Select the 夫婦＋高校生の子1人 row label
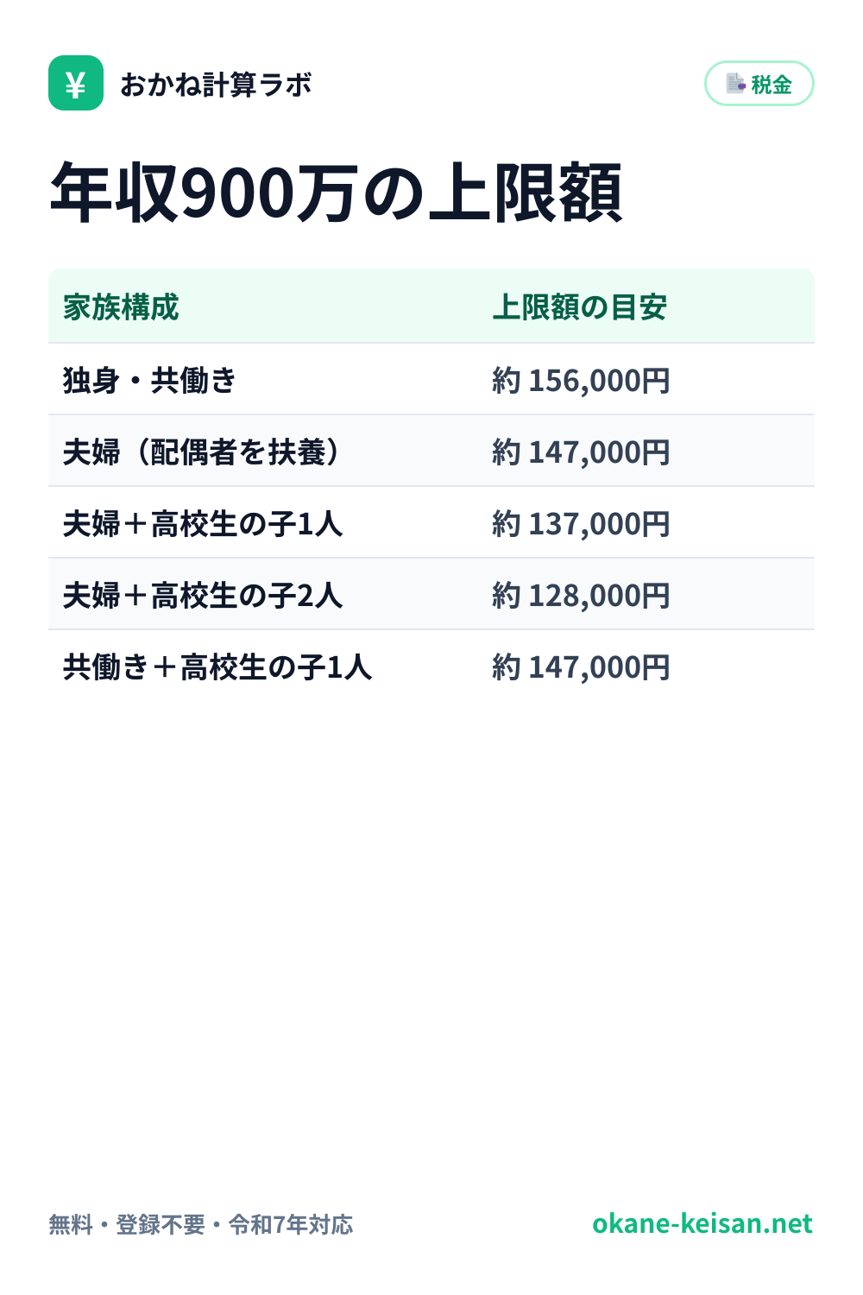This screenshot has height=1295, width=863. point(203,523)
